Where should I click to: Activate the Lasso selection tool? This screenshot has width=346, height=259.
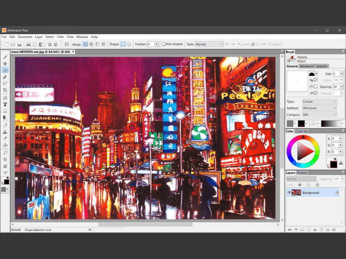point(5,83)
